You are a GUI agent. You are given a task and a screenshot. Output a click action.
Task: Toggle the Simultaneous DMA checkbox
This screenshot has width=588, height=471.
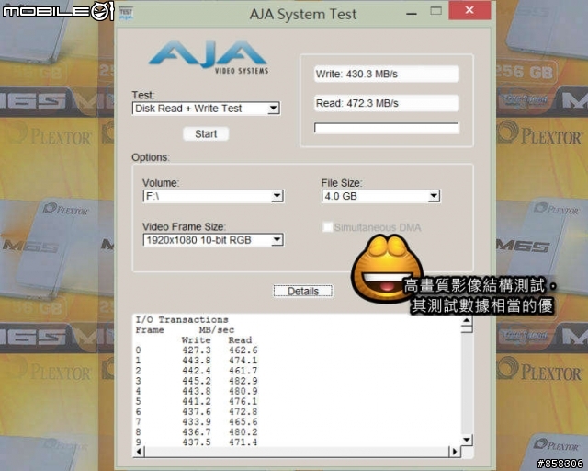coord(327,227)
